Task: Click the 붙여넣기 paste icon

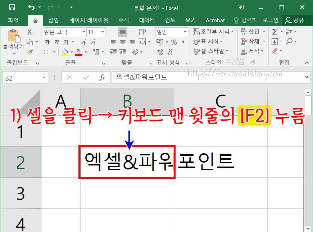Action: tap(14, 36)
